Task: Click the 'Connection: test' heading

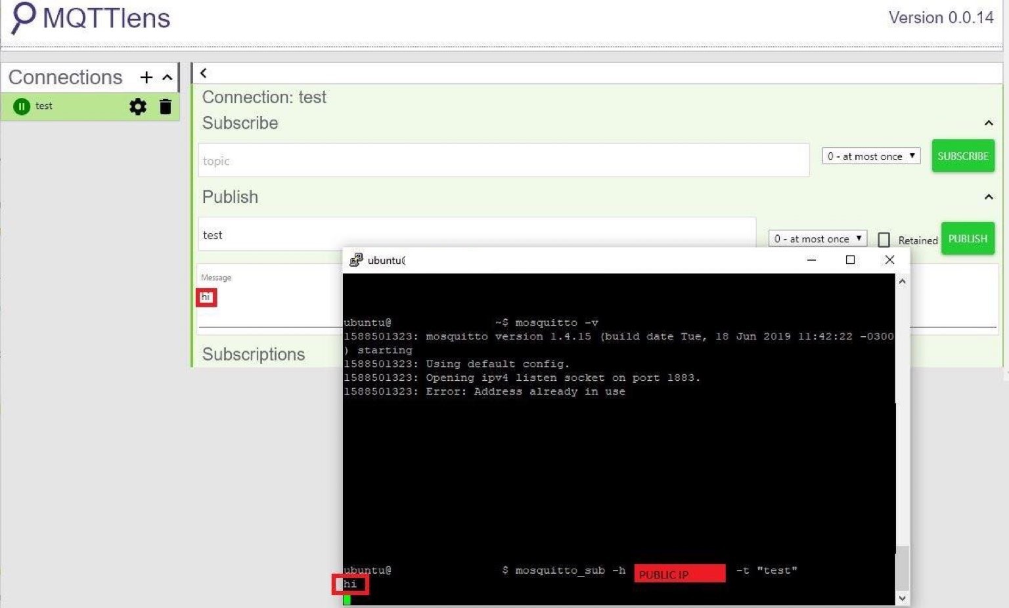Action: coord(264,97)
